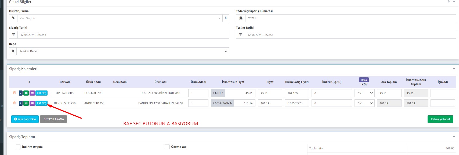Open calendar icon for Sipariş Tarihi

pyautogui.click(x=13, y=35)
